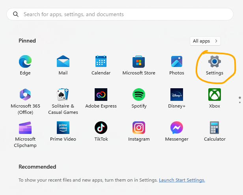Open the Settings gear app
The image size is (243, 195).
215,65
